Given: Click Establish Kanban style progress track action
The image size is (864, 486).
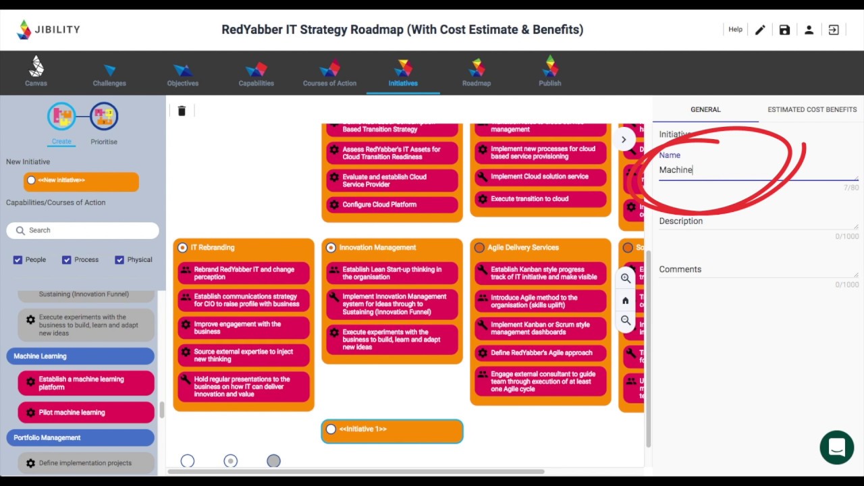Looking at the screenshot, I should [541, 273].
